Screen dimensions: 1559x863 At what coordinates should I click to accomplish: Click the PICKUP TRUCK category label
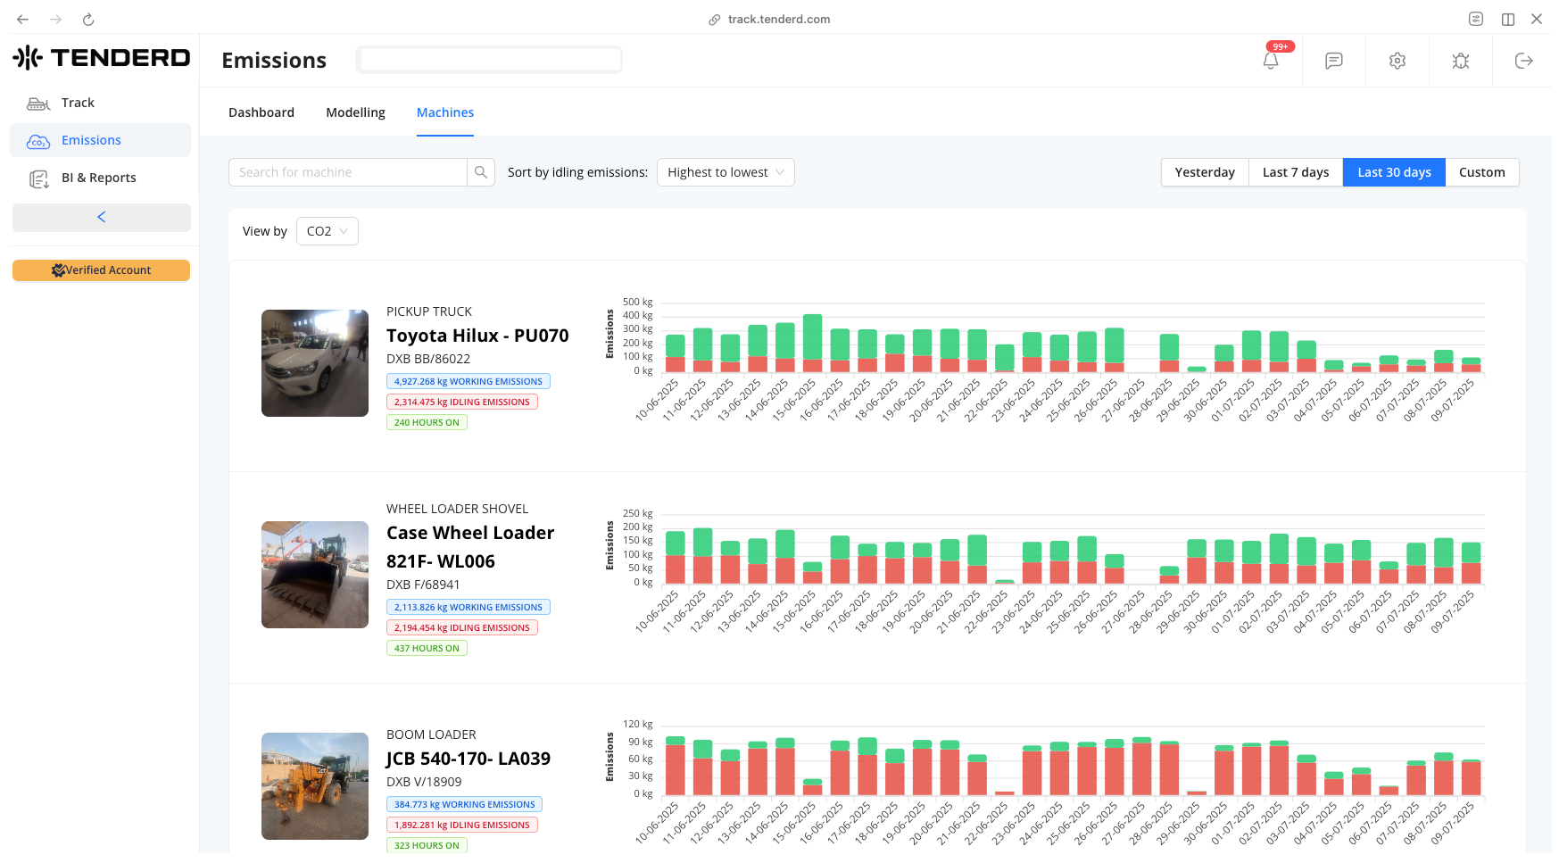[x=429, y=311]
